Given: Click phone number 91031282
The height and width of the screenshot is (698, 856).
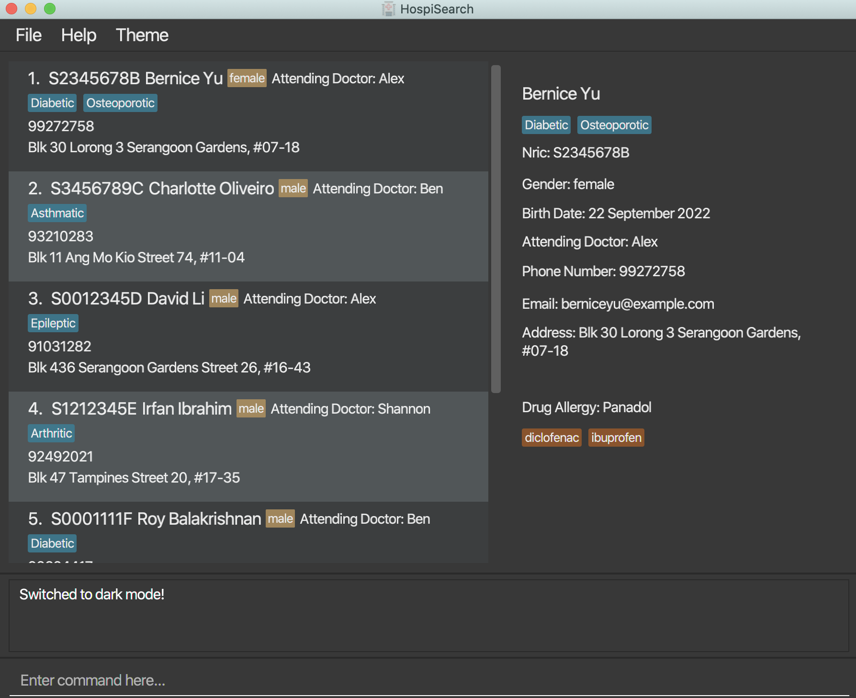Looking at the screenshot, I should 59,346.
